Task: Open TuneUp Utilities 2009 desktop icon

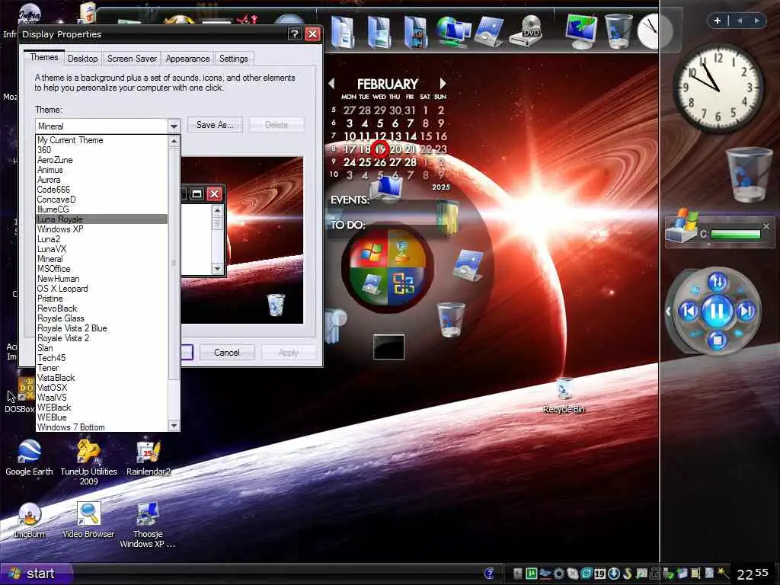Action: tap(88, 462)
